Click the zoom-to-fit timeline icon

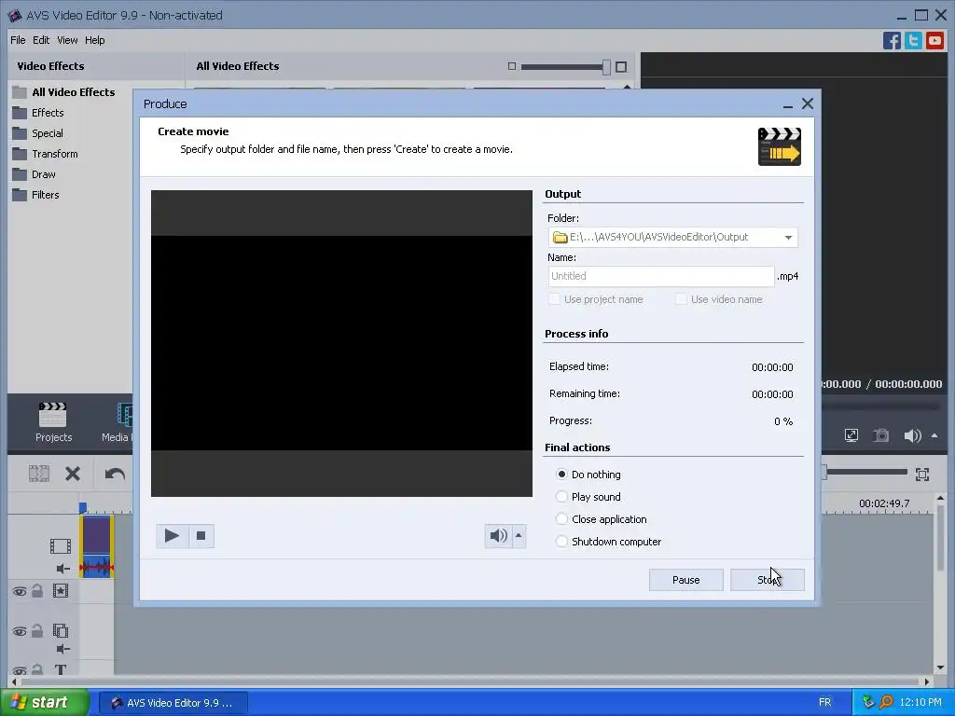922,475
